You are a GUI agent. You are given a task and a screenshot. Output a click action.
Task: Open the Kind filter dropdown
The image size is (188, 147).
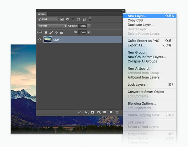pos(48,20)
